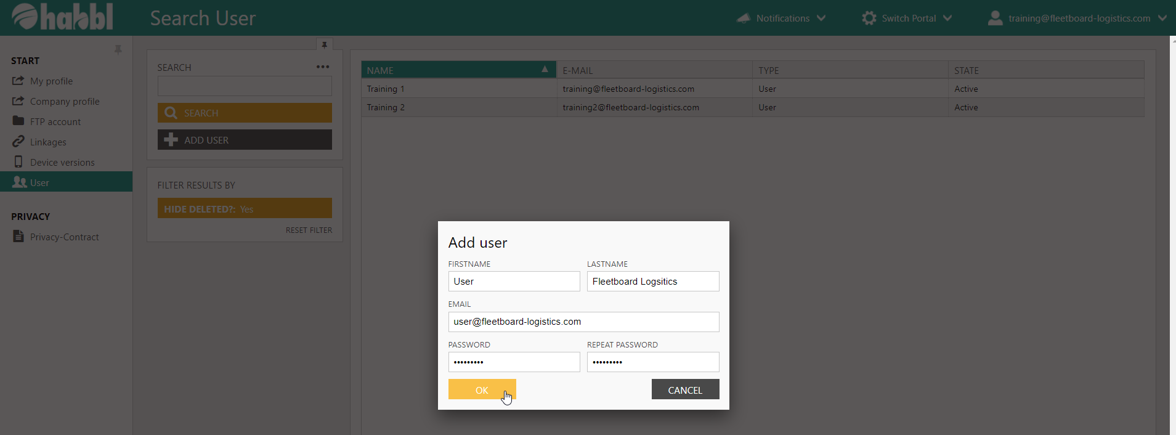Go to Device versions menu item
The image size is (1176, 435).
click(62, 162)
